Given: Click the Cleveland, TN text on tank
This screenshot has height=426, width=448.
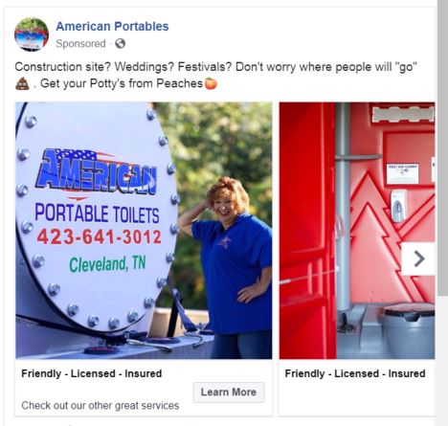Looking at the screenshot, I should [107, 264].
